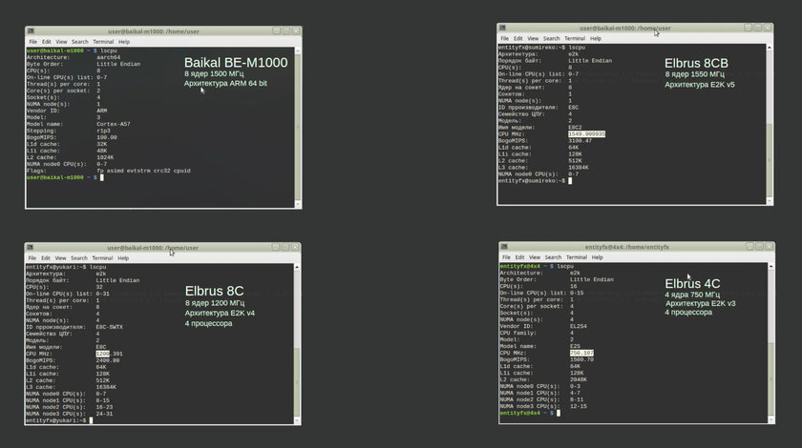802x448 pixels.
Task: Open Help menu in Elbrus 8CB terminal
Action: 596,38
